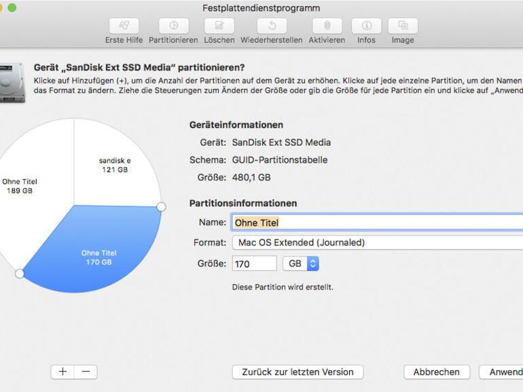The image size is (523, 392).
Task: Click the right pie chart resize handle
Action: pos(161,206)
